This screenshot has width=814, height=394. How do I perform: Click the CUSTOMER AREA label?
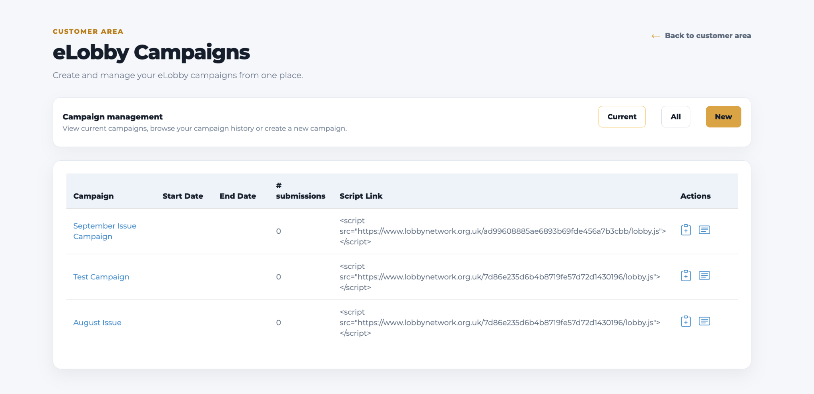point(88,31)
